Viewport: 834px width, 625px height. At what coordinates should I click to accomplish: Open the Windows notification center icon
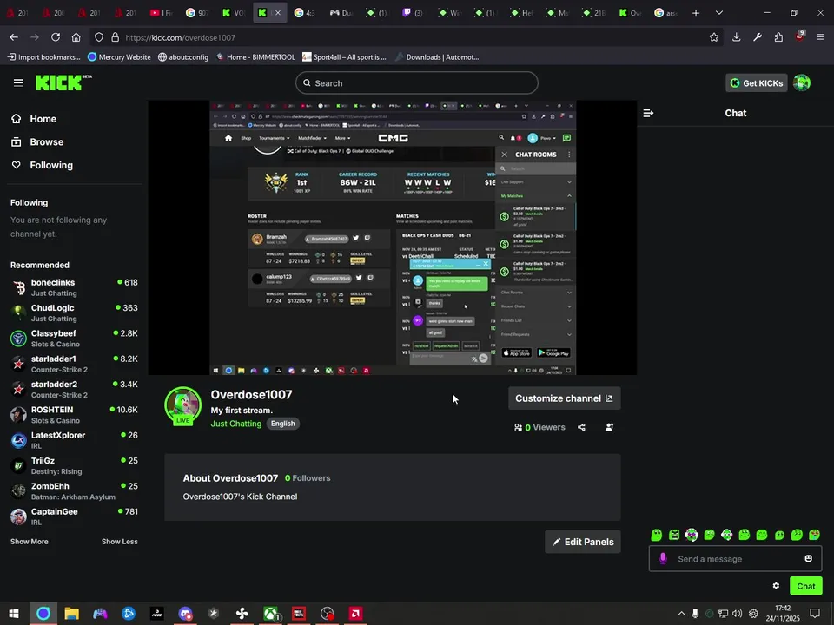814,614
